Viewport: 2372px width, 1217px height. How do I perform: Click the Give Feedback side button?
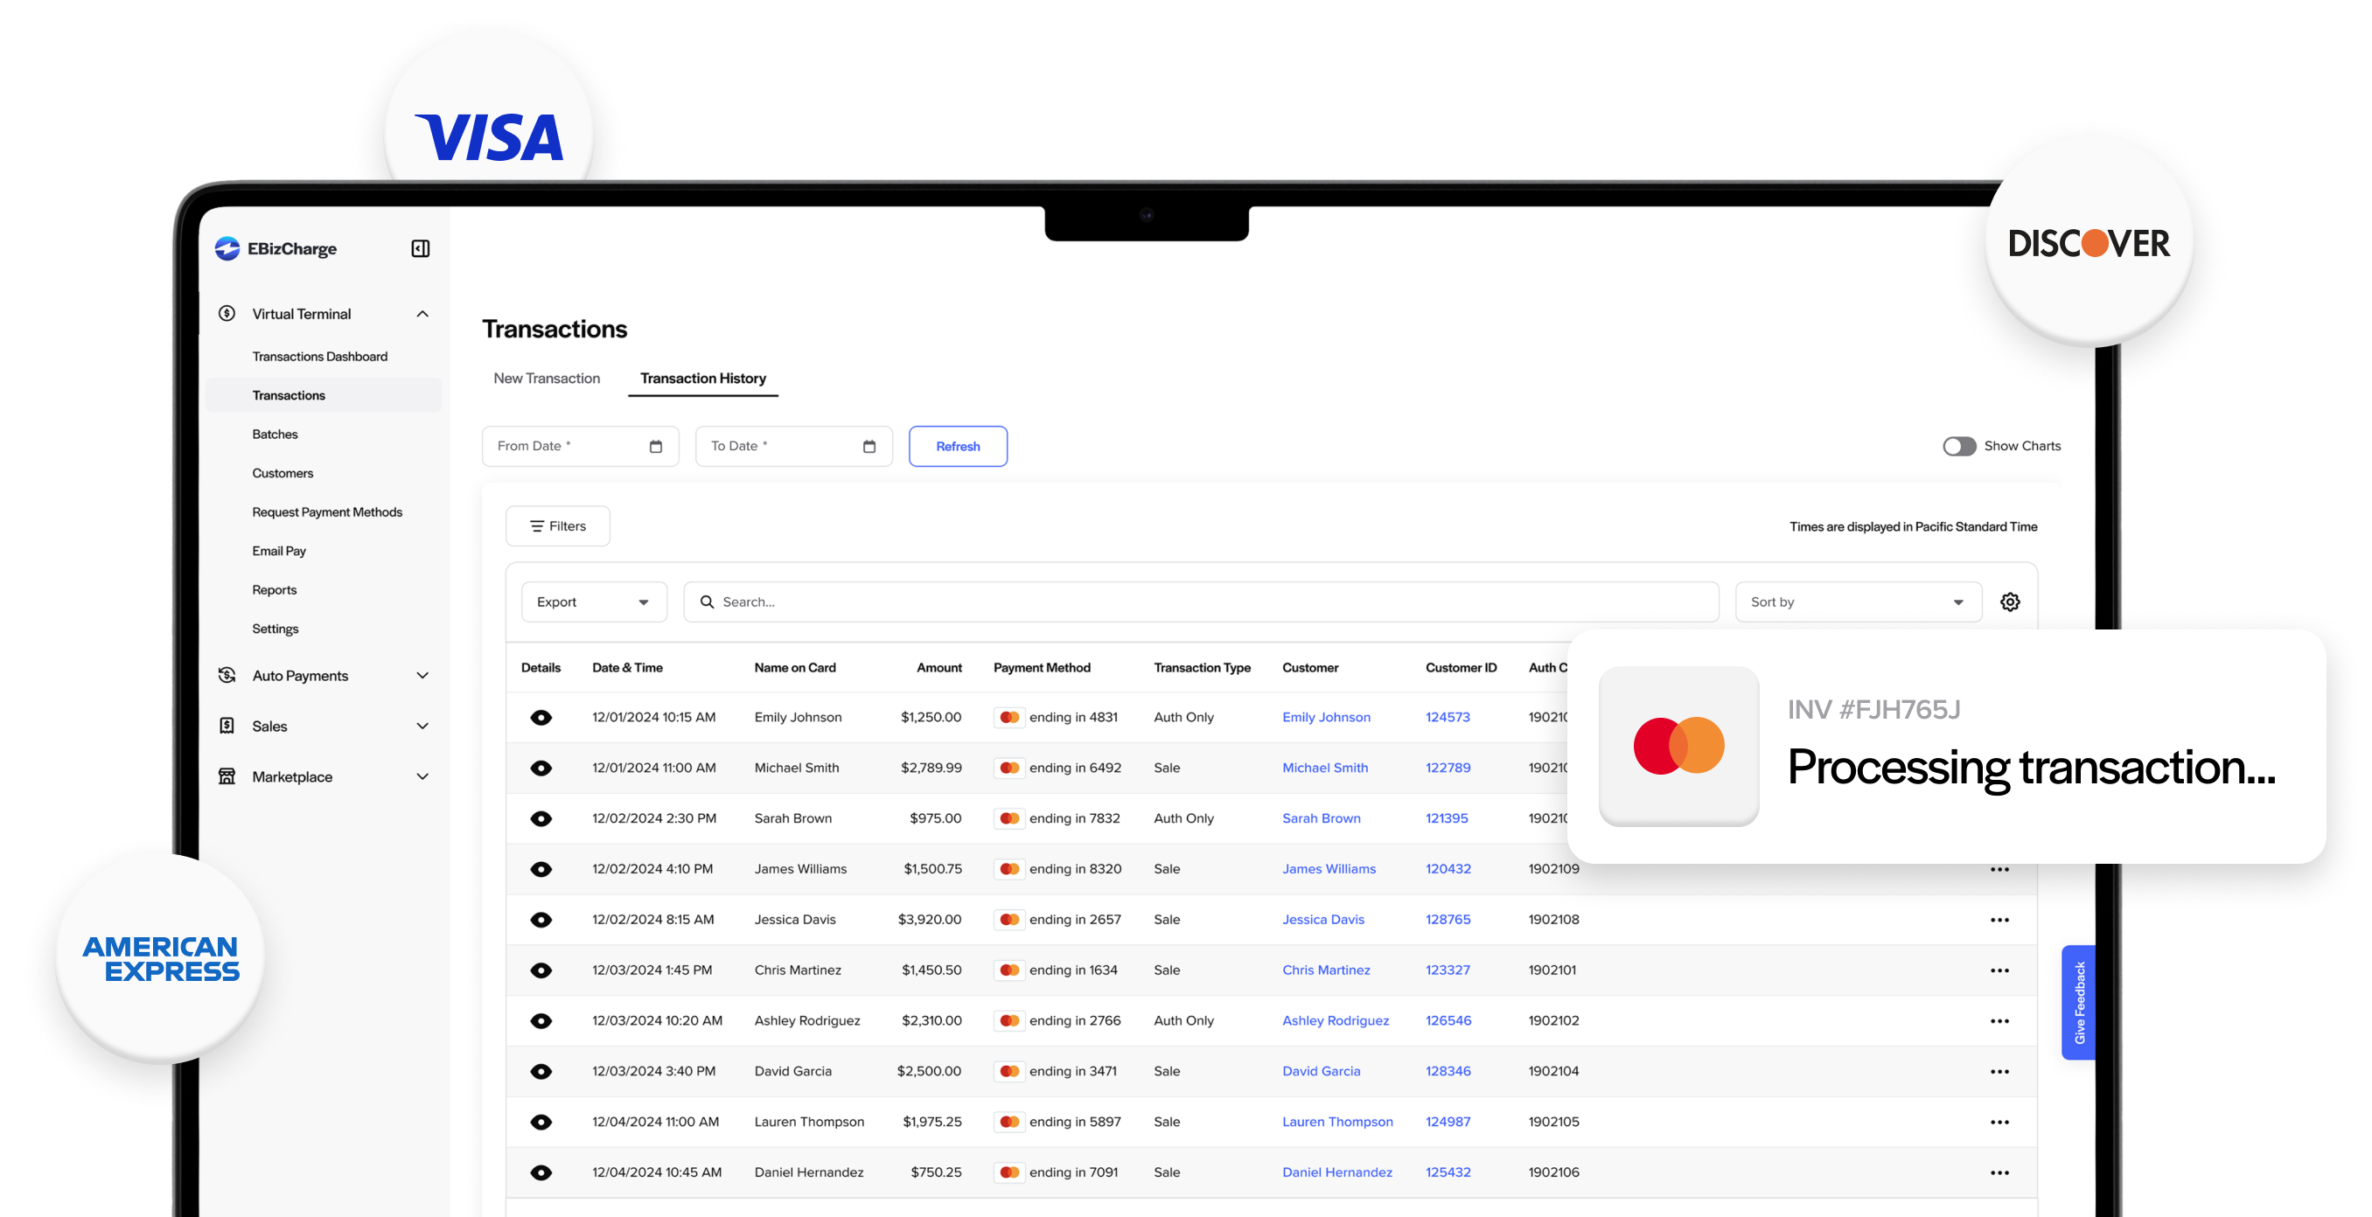click(2078, 1003)
